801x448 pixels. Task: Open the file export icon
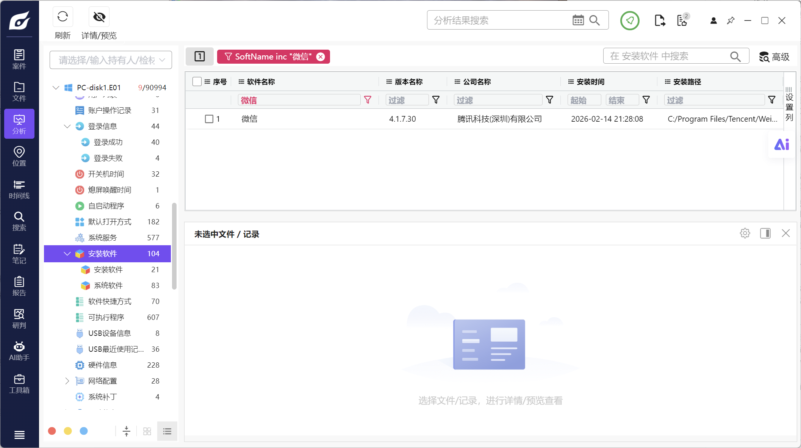(x=660, y=20)
